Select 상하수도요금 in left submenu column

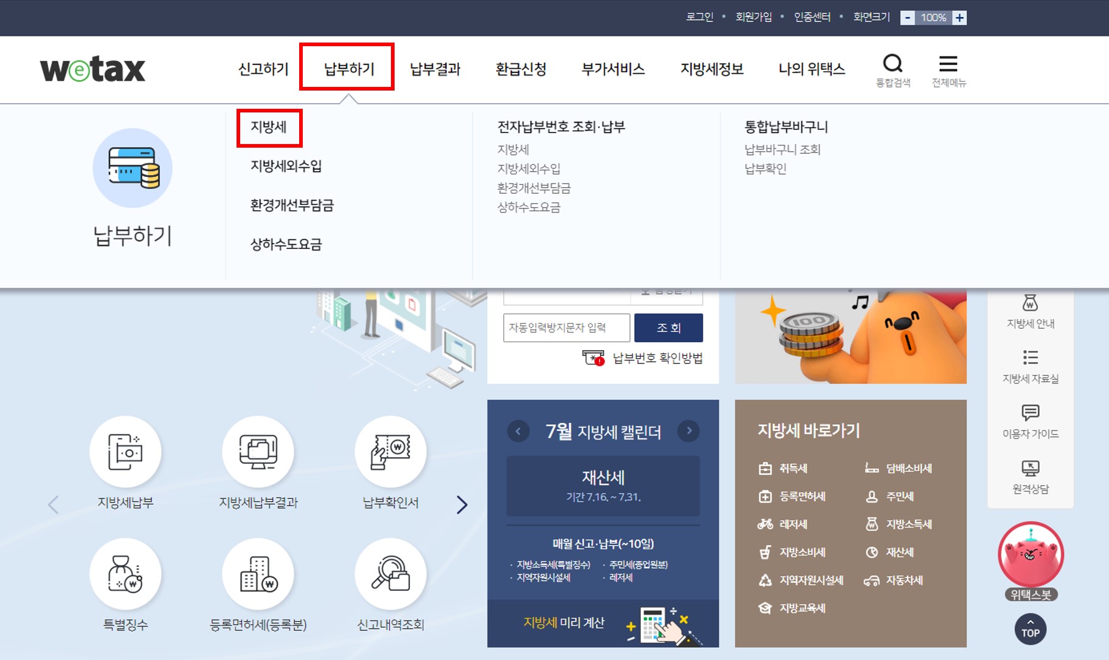tap(286, 244)
